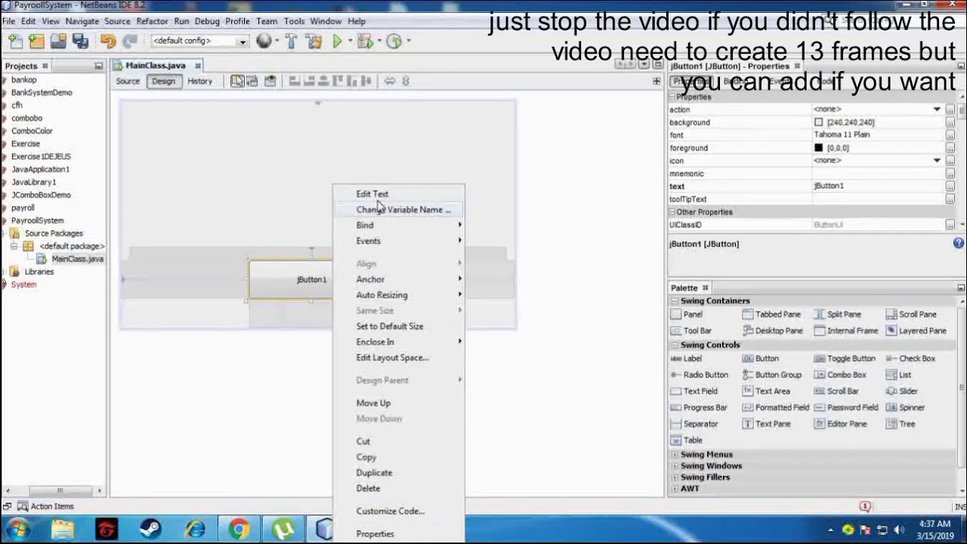
Task: Pick Slider component from the palette
Action: 902,391
